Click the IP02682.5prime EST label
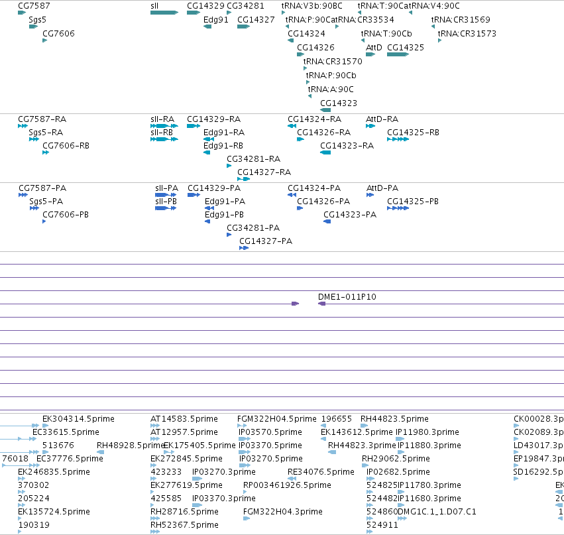 398,472
